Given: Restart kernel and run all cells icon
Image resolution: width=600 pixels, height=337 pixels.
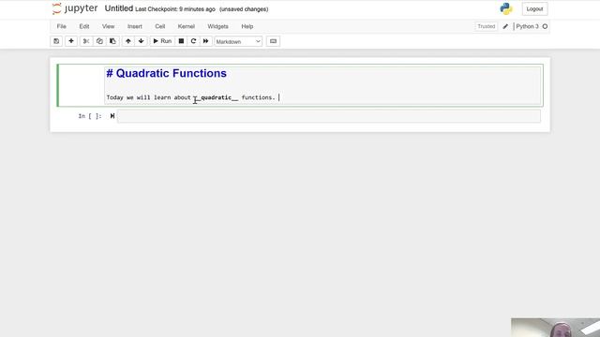Looking at the screenshot, I should click(205, 41).
